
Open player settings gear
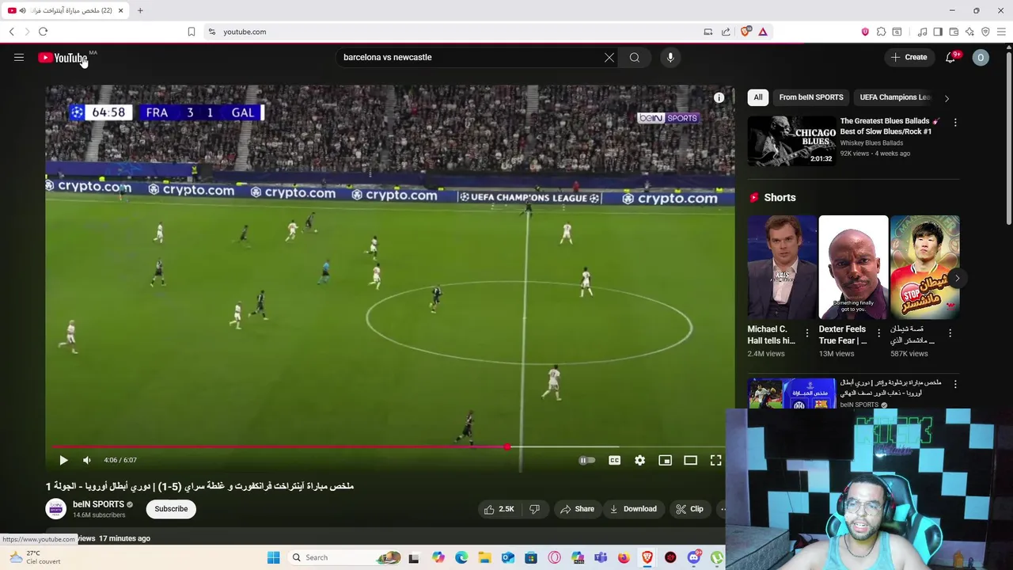pos(639,460)
